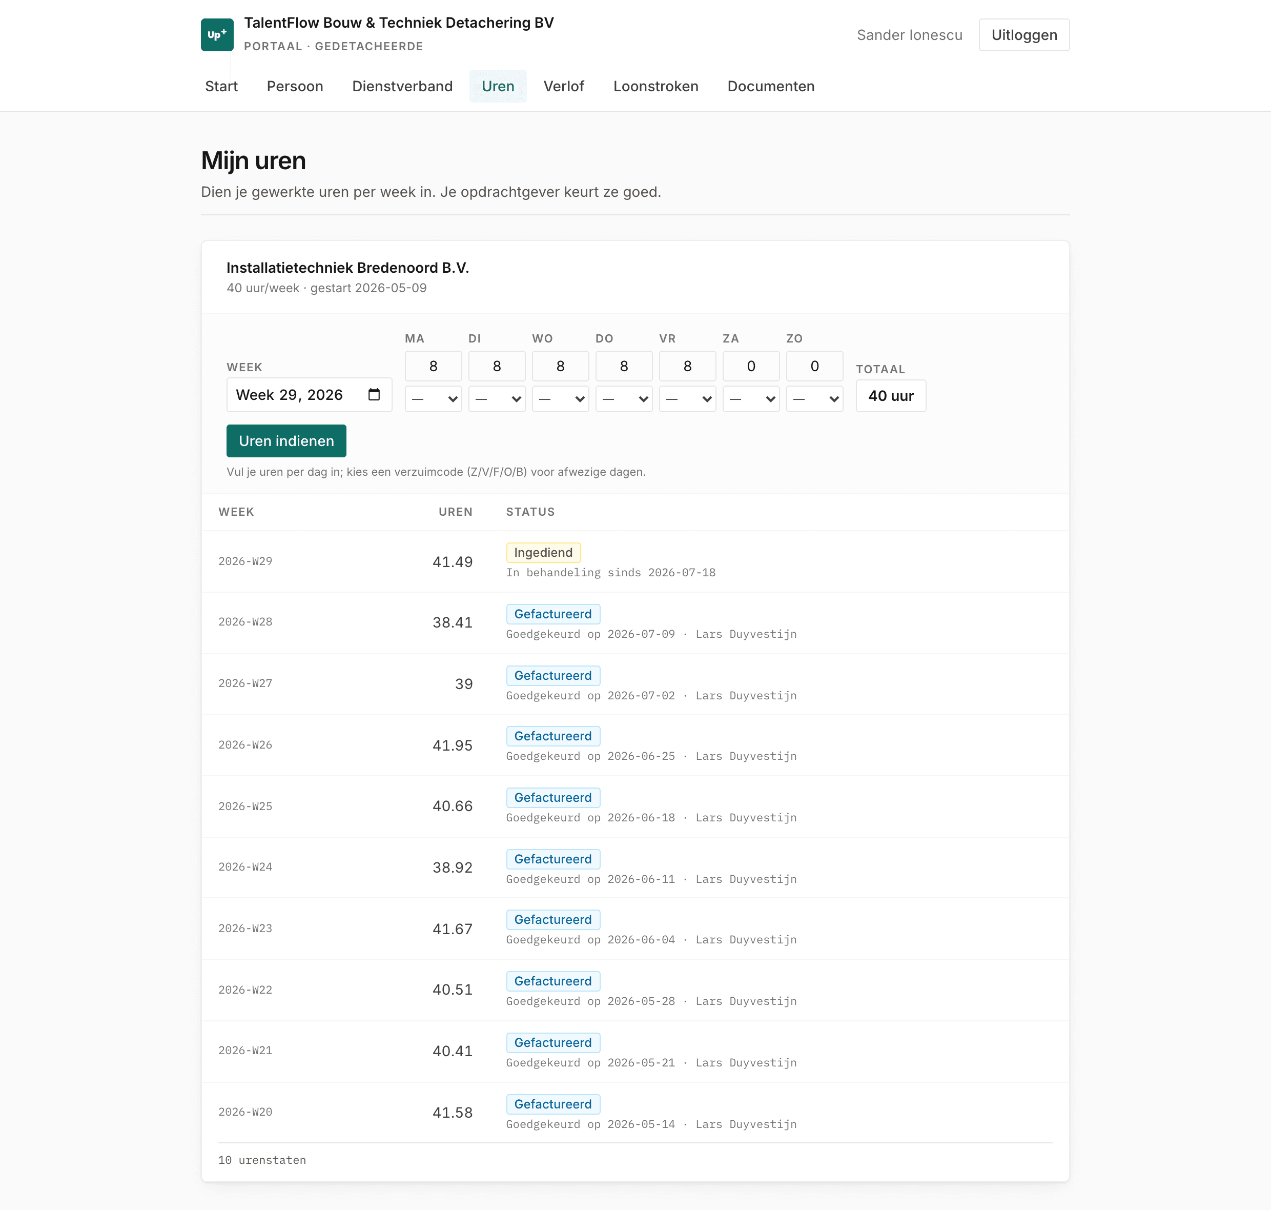Click the Ingediend status badge for W29
Image resolution: width=1271 pixels, height=1210 pixels.
tap(543, 553)
